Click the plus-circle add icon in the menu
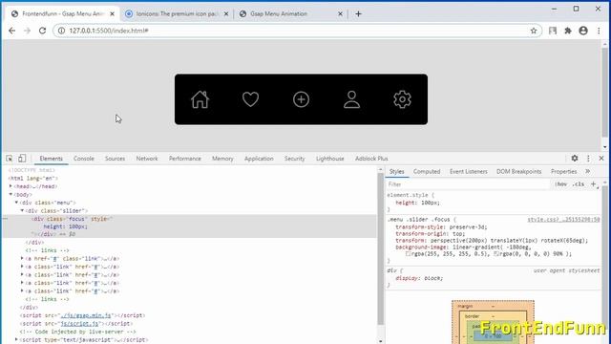Screen dimensions: 611x344 pyautogui.click(x=302, y=99)
